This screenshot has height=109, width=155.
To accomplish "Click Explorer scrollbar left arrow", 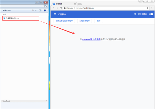I will 2,101.
